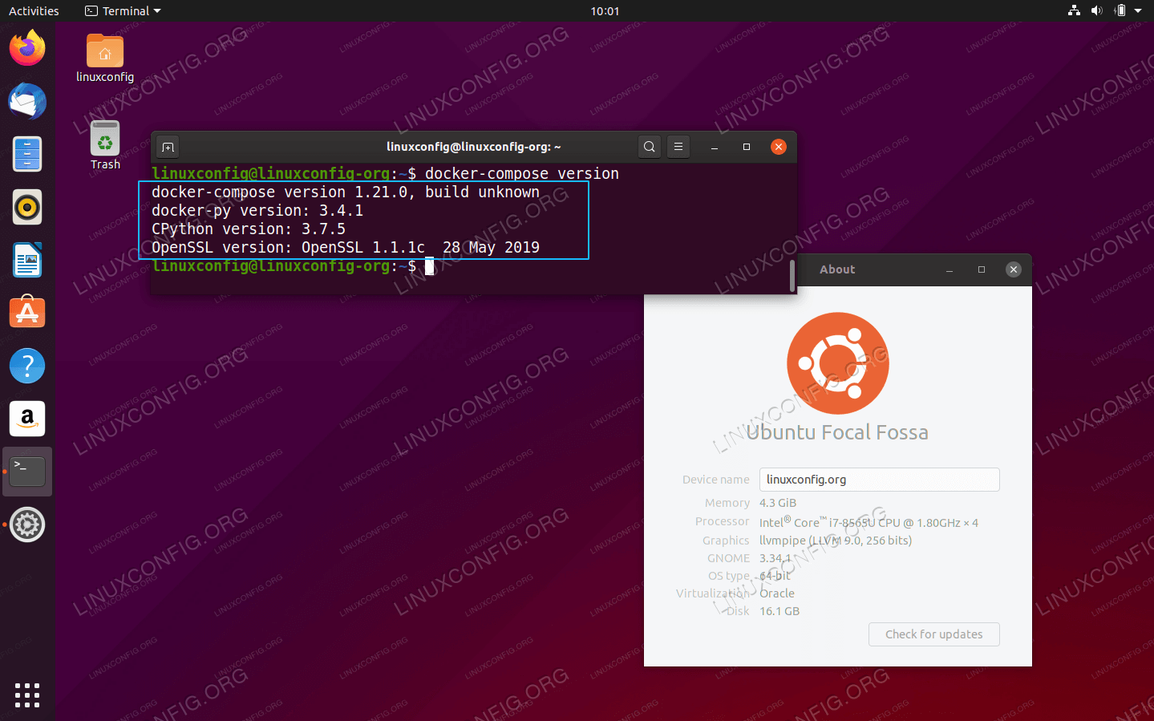
Task: Open the terminal hamburger menu
Action: click(x=678, y=147)
